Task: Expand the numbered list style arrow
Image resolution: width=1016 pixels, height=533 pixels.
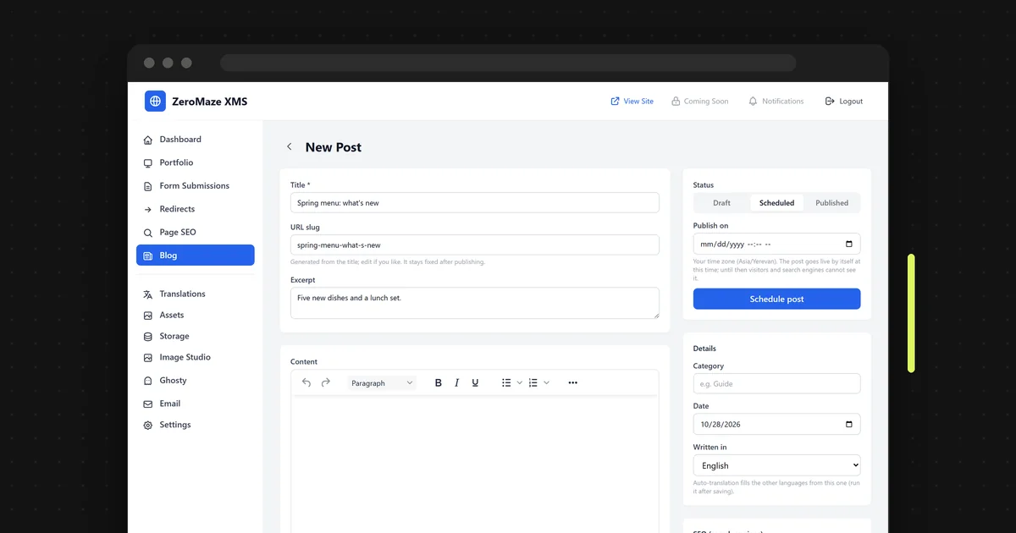Action: click(x=547, y=383)
